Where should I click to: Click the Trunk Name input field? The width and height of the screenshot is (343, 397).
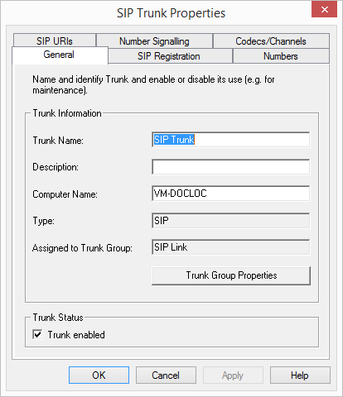point(231,140)
